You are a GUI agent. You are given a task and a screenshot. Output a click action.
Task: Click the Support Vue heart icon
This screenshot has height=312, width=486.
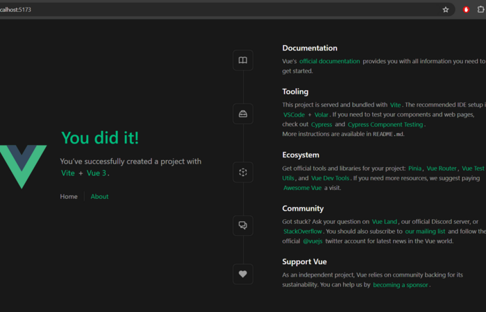coord(243,274)
